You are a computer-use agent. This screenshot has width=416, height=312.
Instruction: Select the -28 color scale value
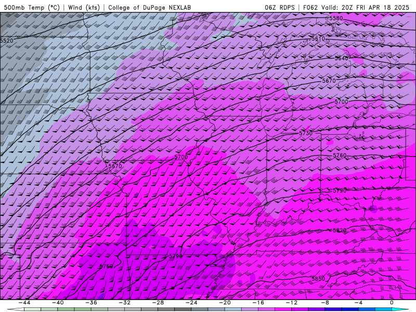point(158,303)
